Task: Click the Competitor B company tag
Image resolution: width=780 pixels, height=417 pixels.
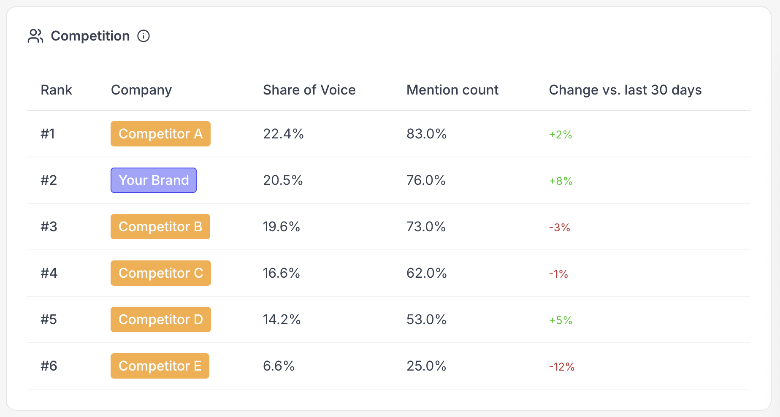Action: pyautogui.click(x=160, y=227)
